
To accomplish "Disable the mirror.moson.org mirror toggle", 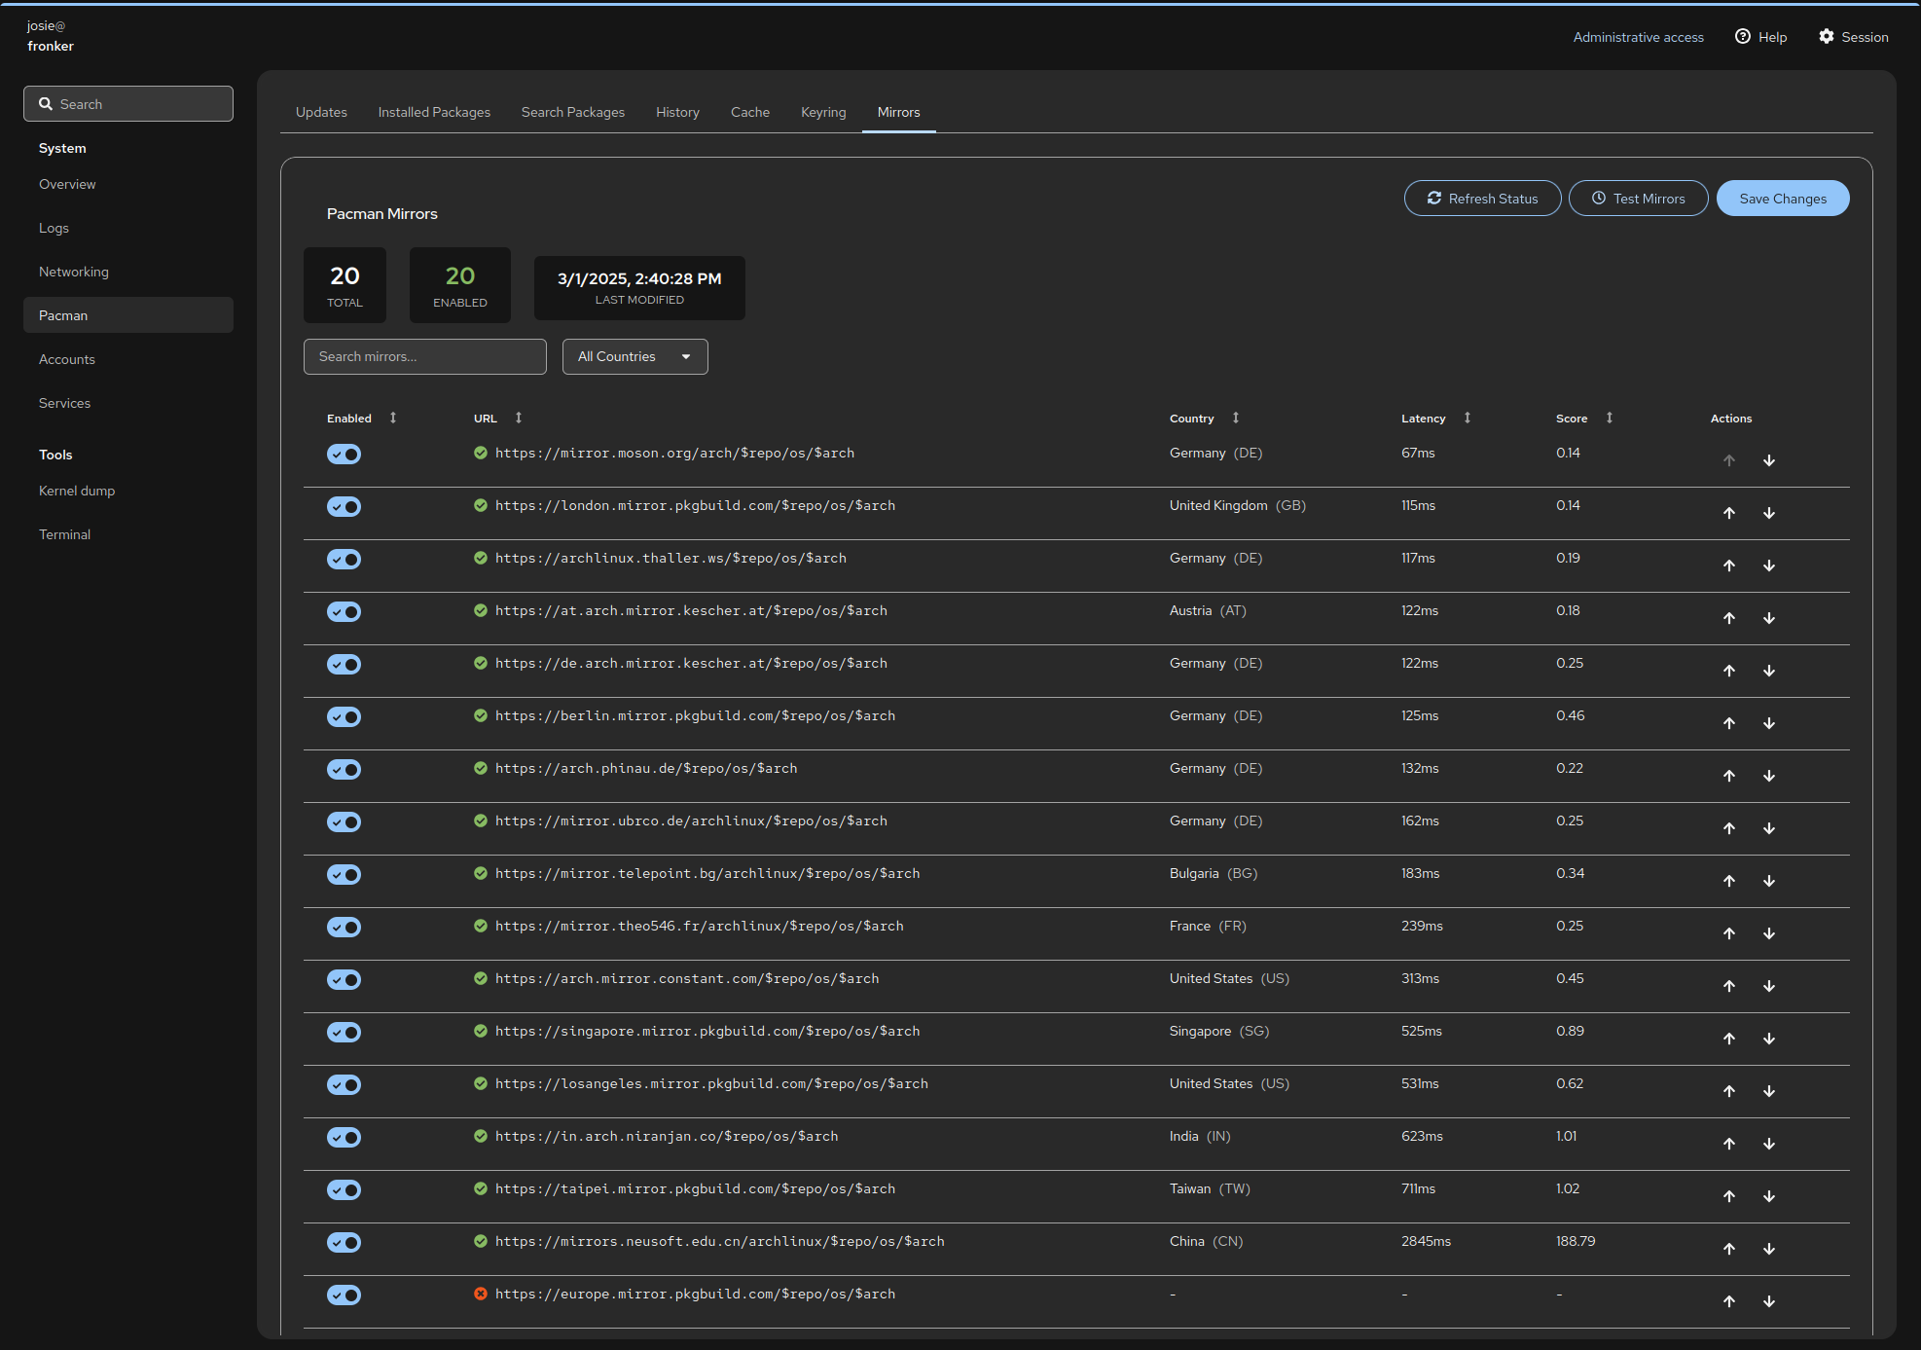I will [x=344, y=455].
